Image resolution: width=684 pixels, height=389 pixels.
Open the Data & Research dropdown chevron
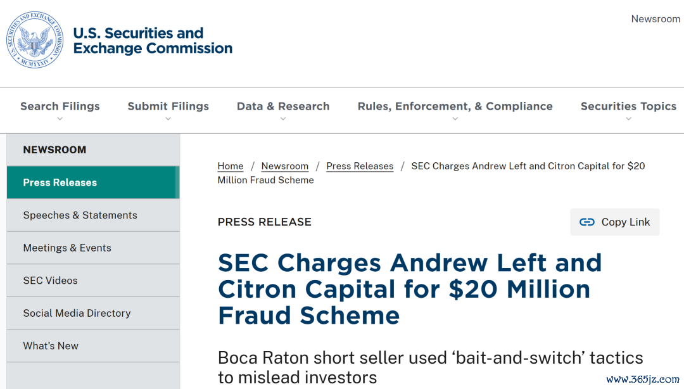coord(283,118)
